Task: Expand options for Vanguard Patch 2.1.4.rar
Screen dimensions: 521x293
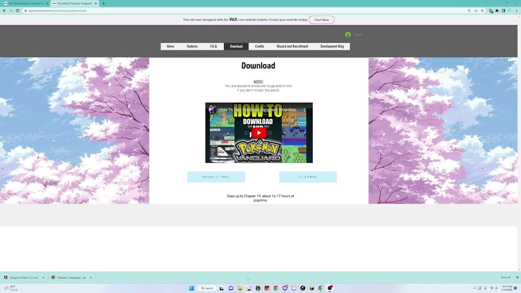Action: [43, 278]
